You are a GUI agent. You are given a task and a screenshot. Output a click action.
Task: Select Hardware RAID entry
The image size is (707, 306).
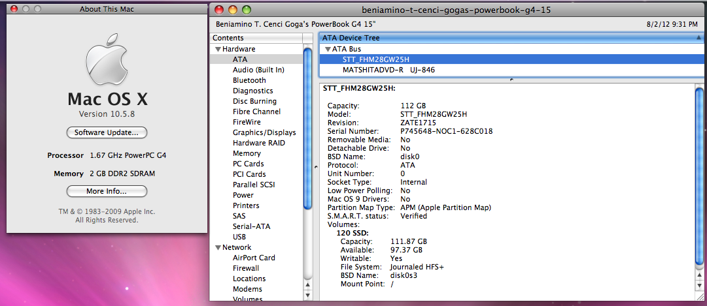point(259,143)
